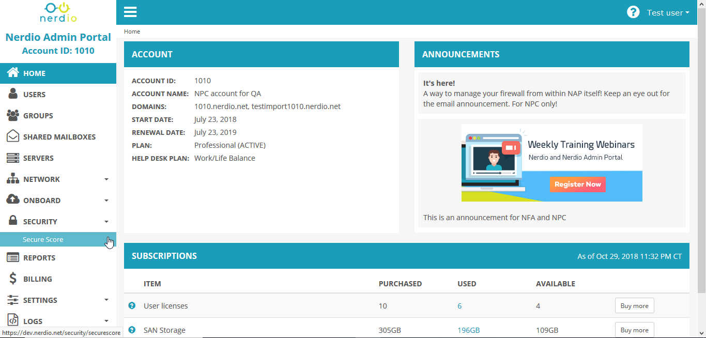Click the Nerdio Admin Portal title
The height and width of the screenshot is (338, 706).
(x=58, y=37)
